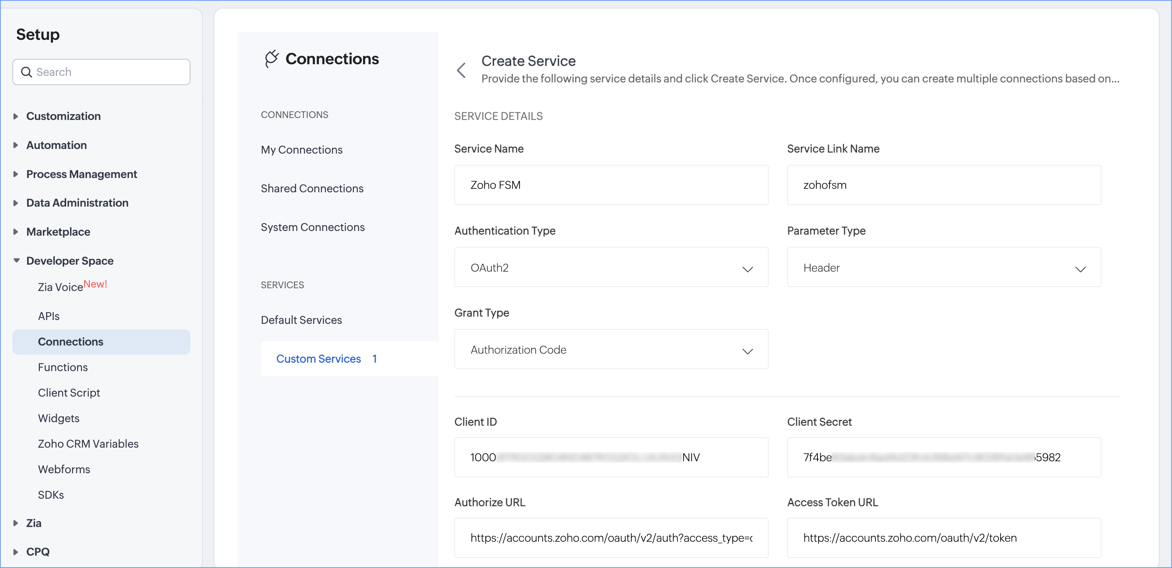Click the Setup search box
1172x568 pixels.
pos(109,72)
